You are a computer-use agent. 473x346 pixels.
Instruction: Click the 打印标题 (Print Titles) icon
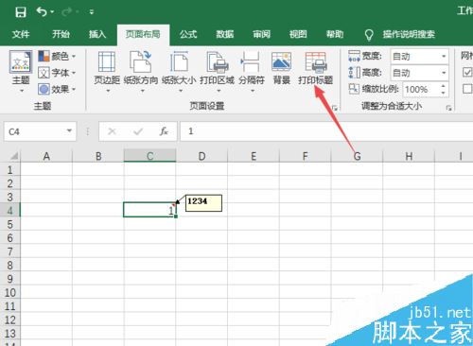pyautogui.click(x=316, y=62)
